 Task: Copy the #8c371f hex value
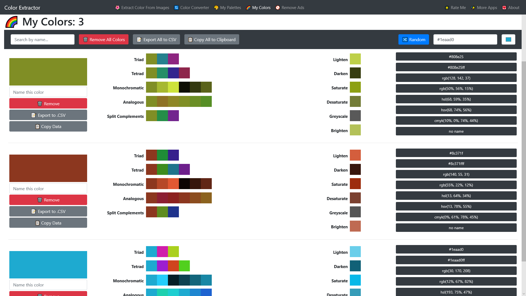pyautogui.click(x=456, y=153)
